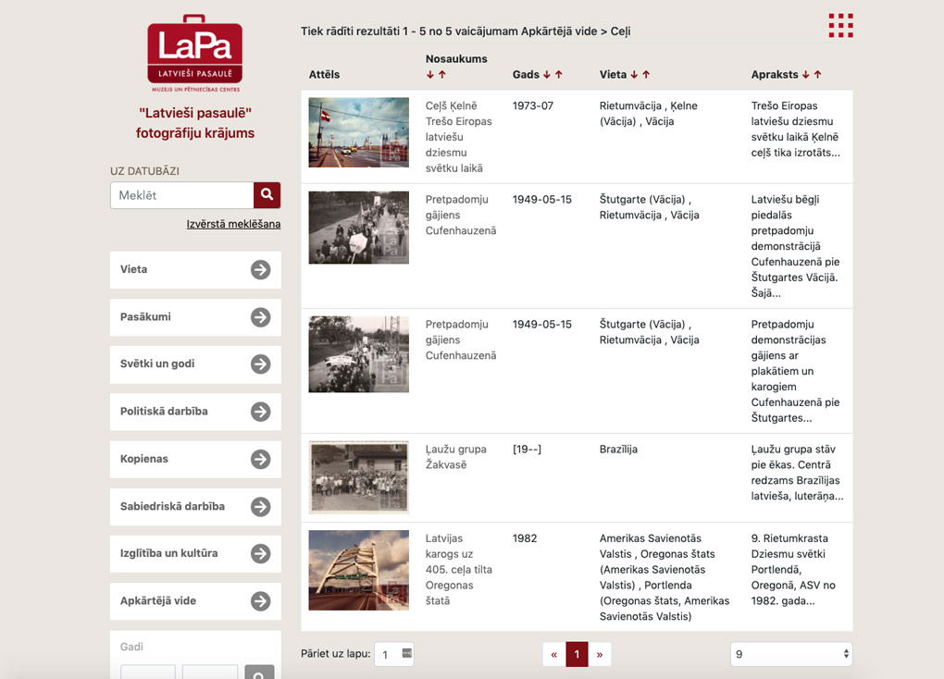Click the second Gadi year input box
Screen dimensions: 944x679
(x=210, y=673)
